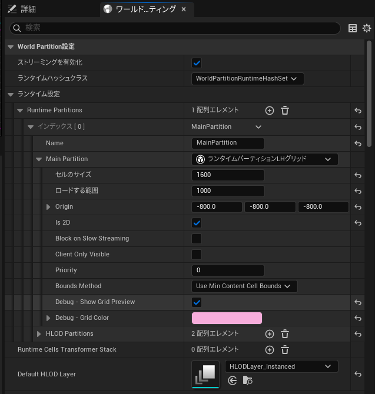Open the Main Partition LH grid class dropdown
Viewport: 375px width, 394px height.
coord(264,159)
